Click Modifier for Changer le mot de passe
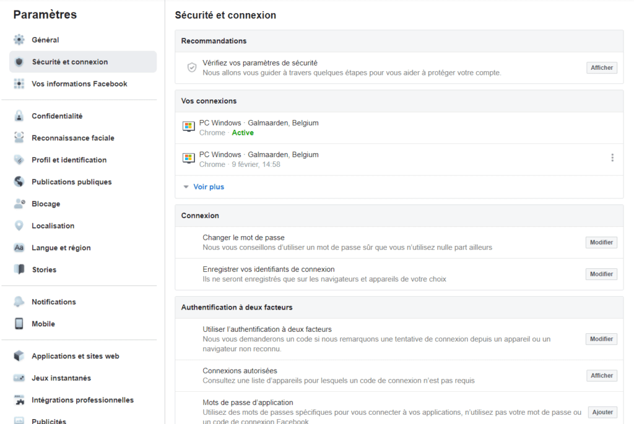 (601, 242)
